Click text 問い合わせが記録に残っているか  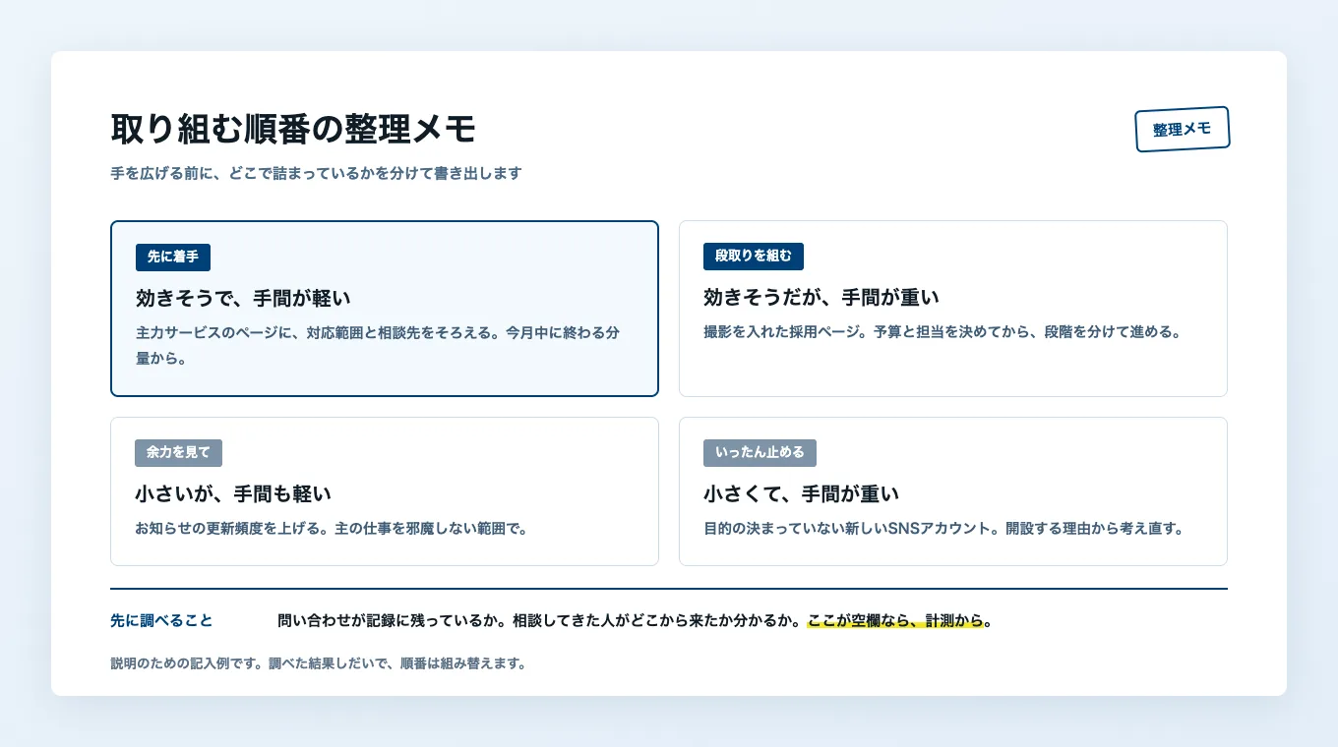click(x=392, y=620)
